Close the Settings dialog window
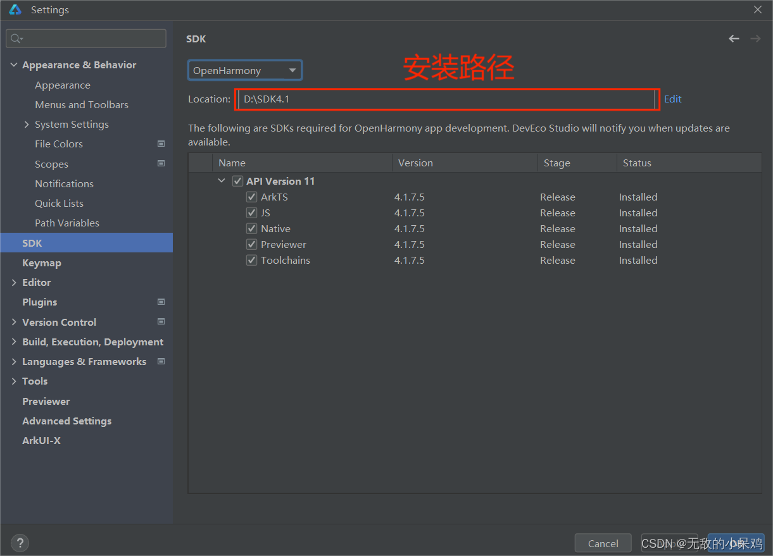 pos(758,9)
